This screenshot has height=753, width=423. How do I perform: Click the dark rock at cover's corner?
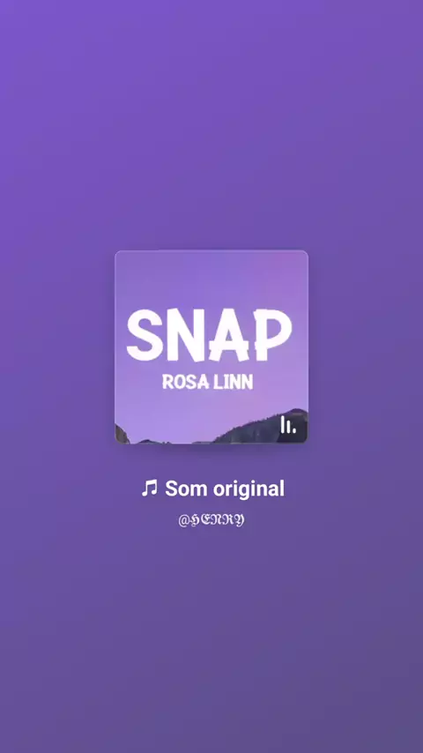click(x=122, y=434)
